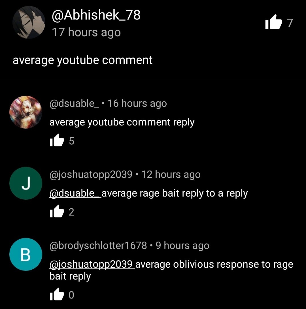Open @dsuable_ anime profile picture
This screenshot has width=306, height=309.
point(26,112)
